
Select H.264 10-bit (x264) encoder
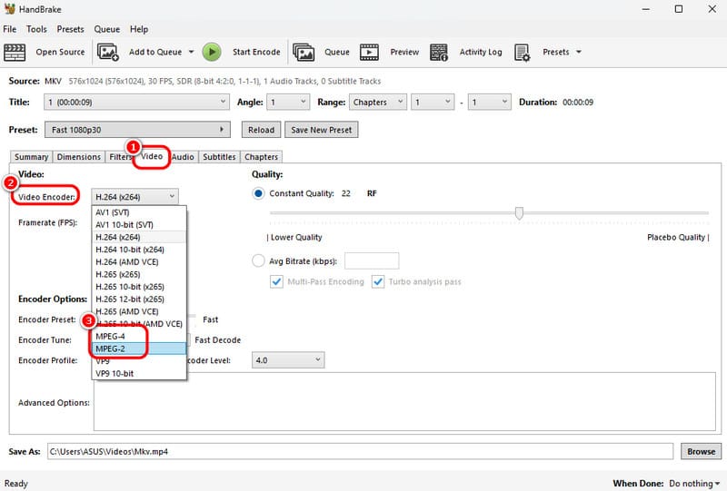coord(140,250)
